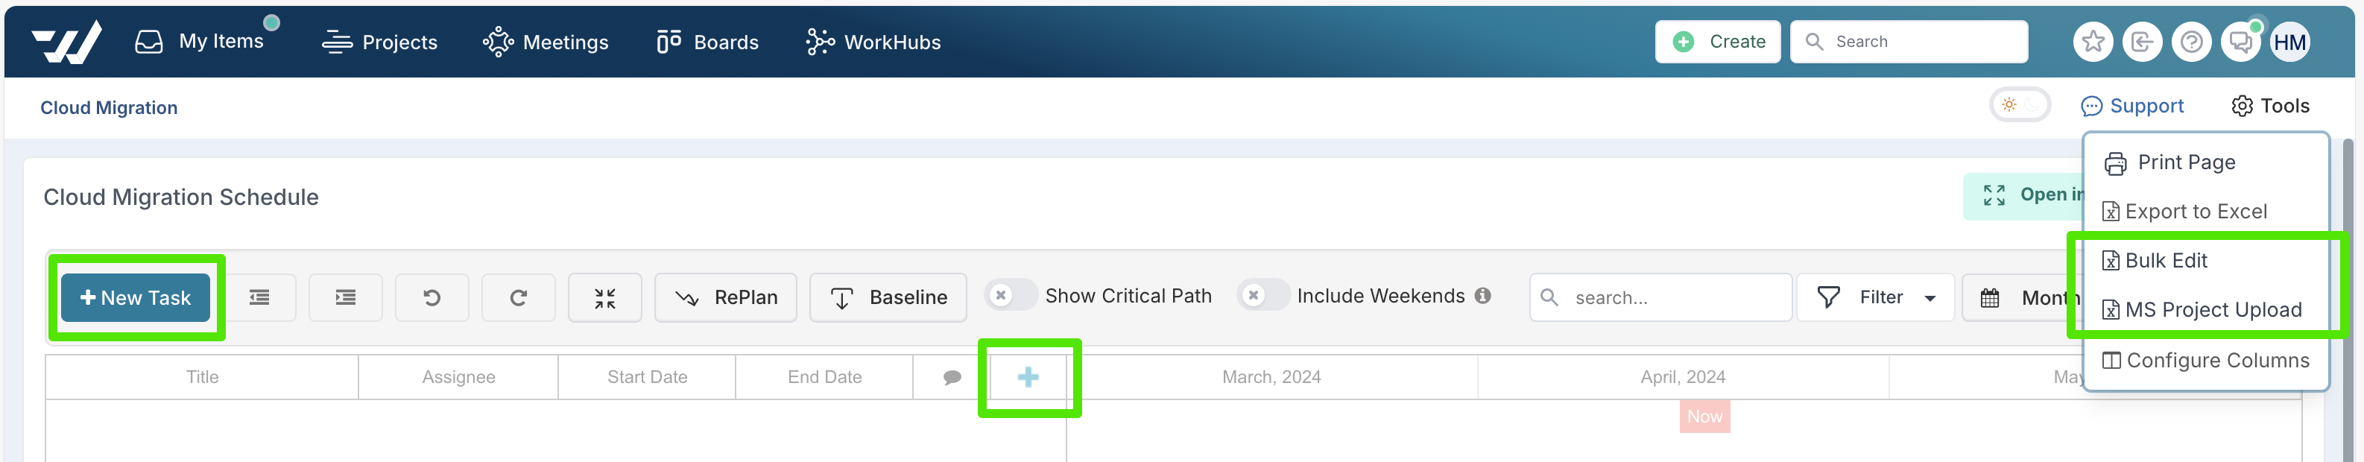Click the indent task icon

pyautogui.click(x=346, y=298)
